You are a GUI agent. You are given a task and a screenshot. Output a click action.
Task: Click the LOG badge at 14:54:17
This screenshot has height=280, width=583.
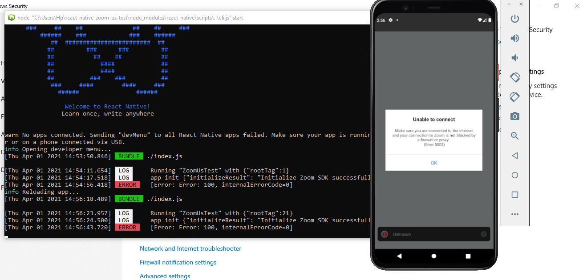(x=124, y=178)
